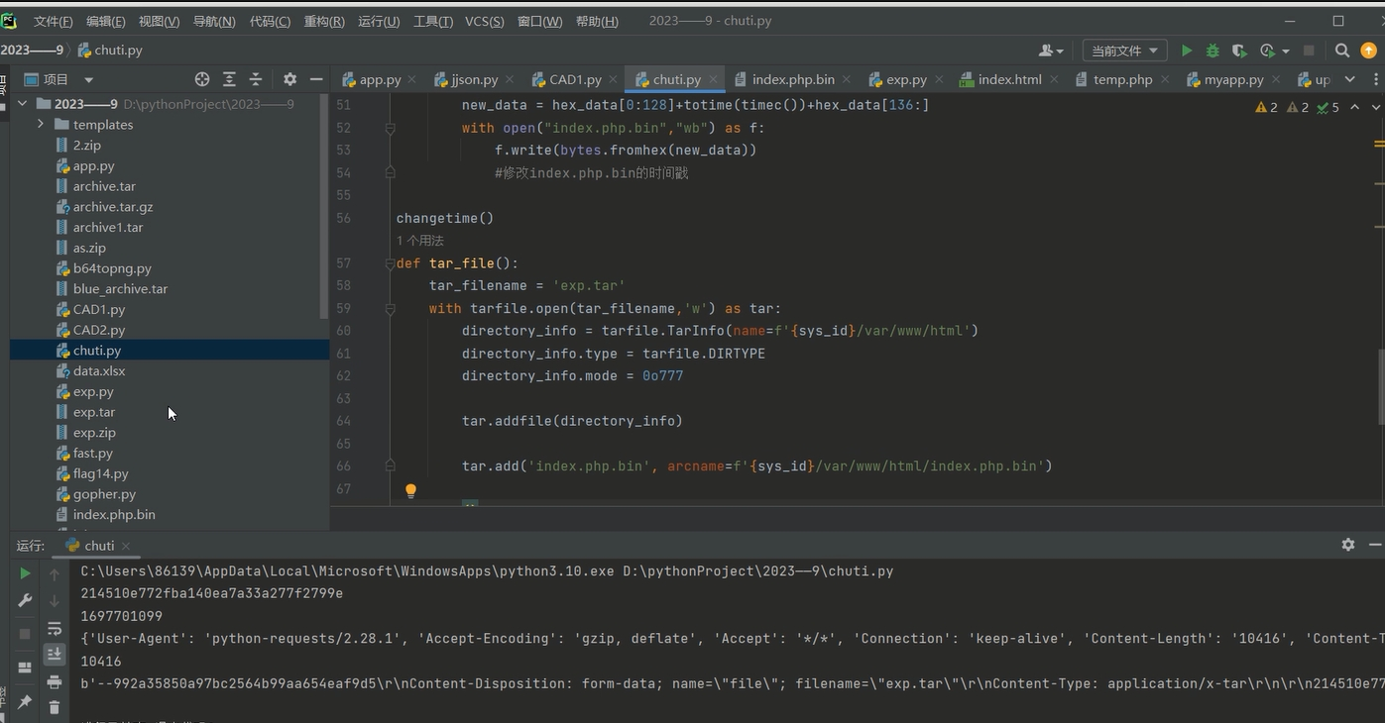Screen dimensions: 1385x723
Task: Switch to the exp.py editor tab
Action: pyautogui.click(x=906, y=79)
